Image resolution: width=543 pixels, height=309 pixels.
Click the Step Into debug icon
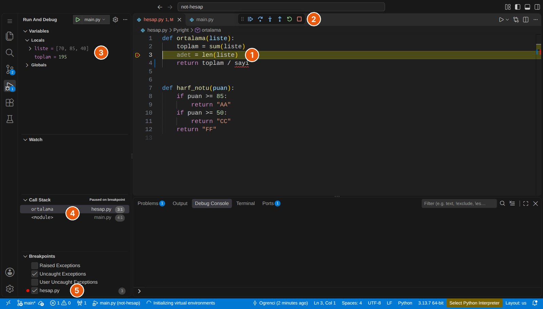[270, 19]
